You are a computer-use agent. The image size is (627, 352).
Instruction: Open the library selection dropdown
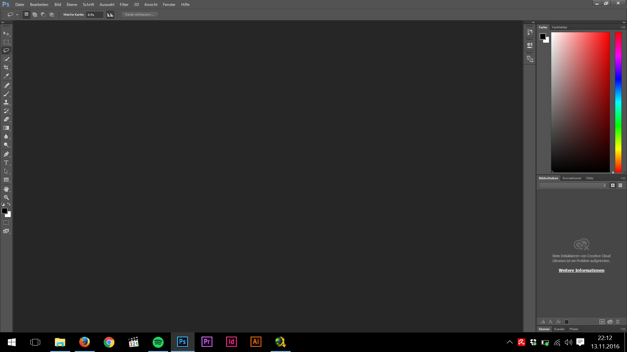573,185
